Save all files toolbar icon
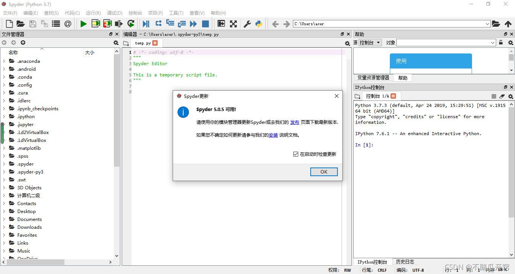This screenshot has height=274, width=515. 44,24
